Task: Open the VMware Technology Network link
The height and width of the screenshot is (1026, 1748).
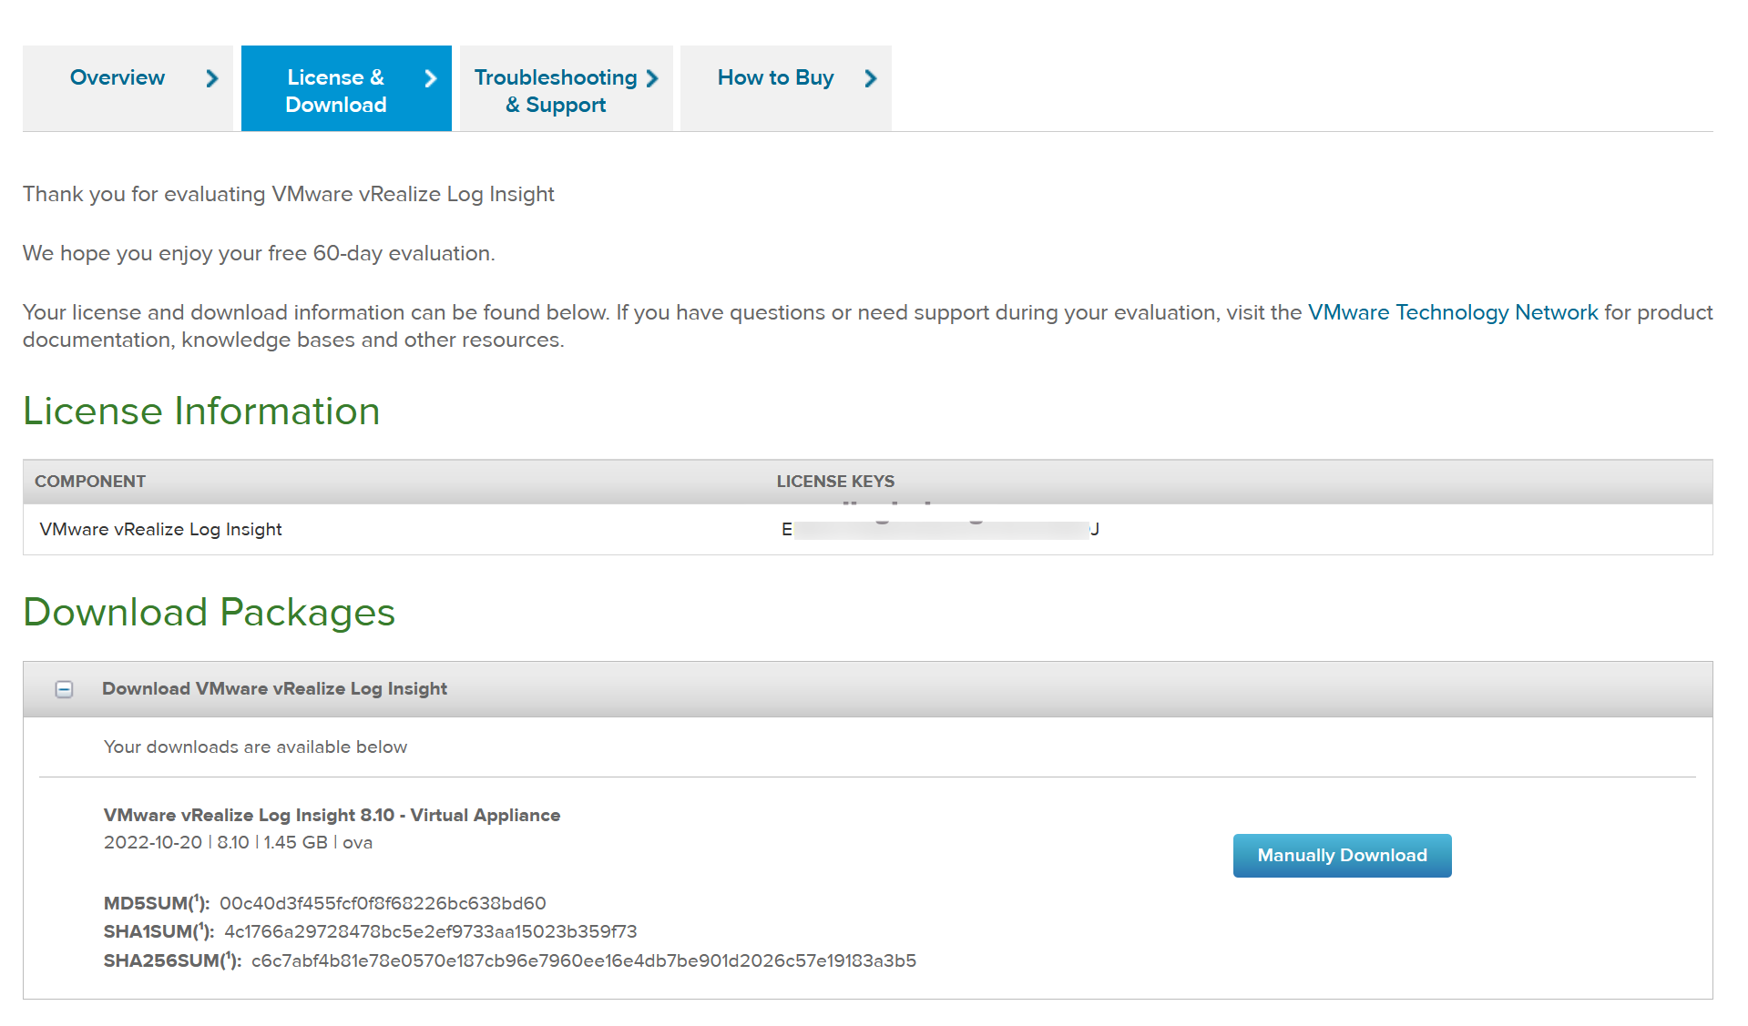Action: click(x=1452, y=312)
